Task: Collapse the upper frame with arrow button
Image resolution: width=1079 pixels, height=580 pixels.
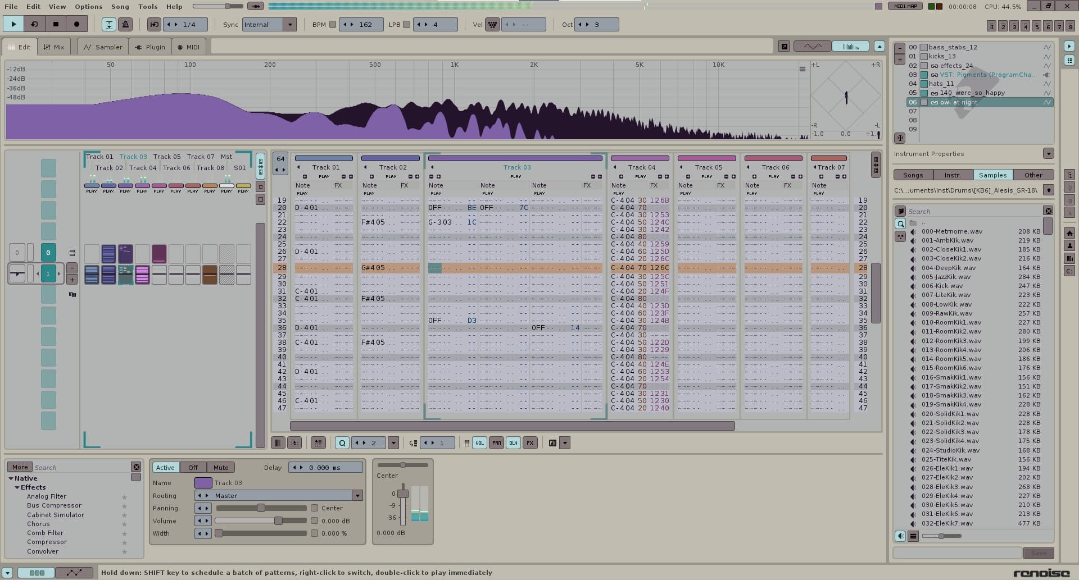Action: click(879, 46)
